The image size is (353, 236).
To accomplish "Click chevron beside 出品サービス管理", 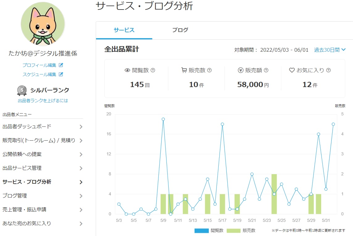I will tap(81, 169).
